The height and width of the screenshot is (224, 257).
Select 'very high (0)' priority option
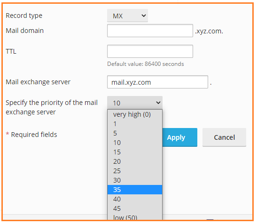135,114
